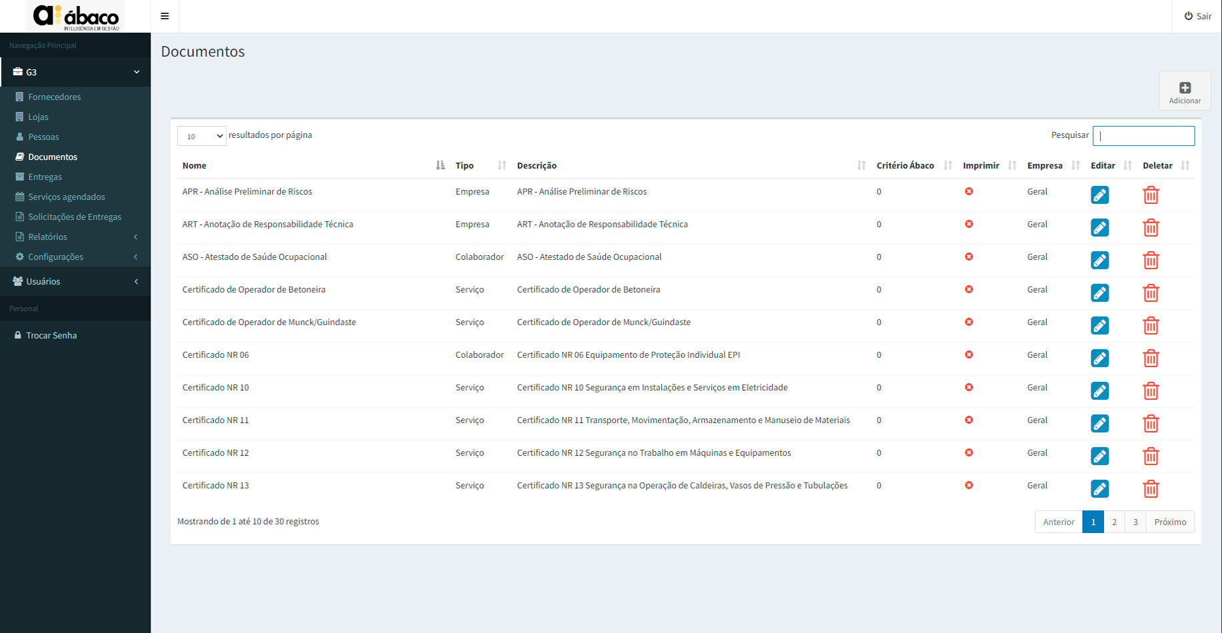Click 'Mostrando de 1 até 10 de 30 registros' text
The image size is (1222, 633).
coord(248,521)
